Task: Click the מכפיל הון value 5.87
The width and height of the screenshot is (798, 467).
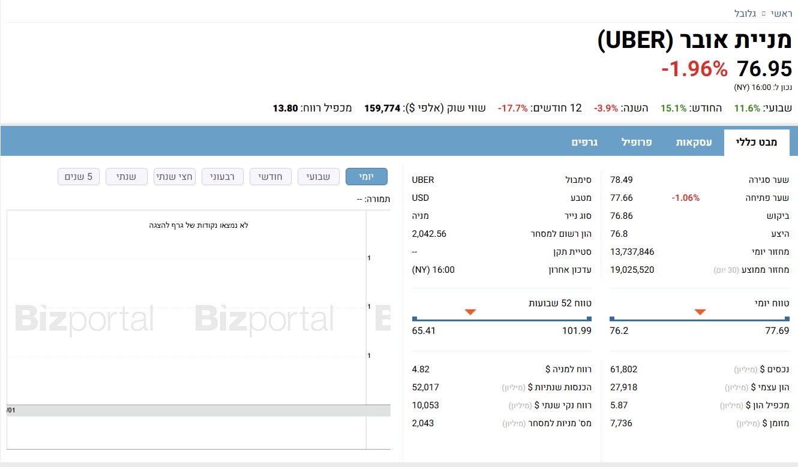Action: (619, 405)
